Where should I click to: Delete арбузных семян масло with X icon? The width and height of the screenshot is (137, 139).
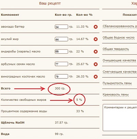[x=96, y=64]
